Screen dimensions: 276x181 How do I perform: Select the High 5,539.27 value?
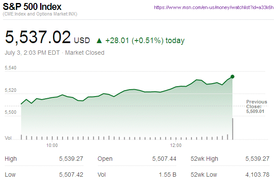click(71, 159)
